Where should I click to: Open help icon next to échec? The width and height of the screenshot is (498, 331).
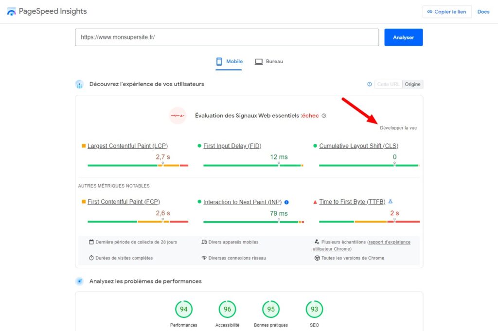tap(324, 116)
